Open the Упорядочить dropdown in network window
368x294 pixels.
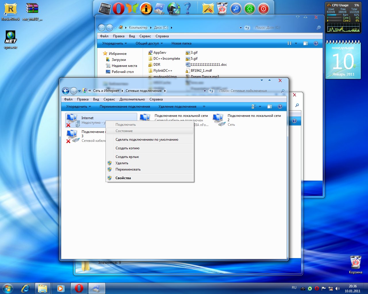78,107
